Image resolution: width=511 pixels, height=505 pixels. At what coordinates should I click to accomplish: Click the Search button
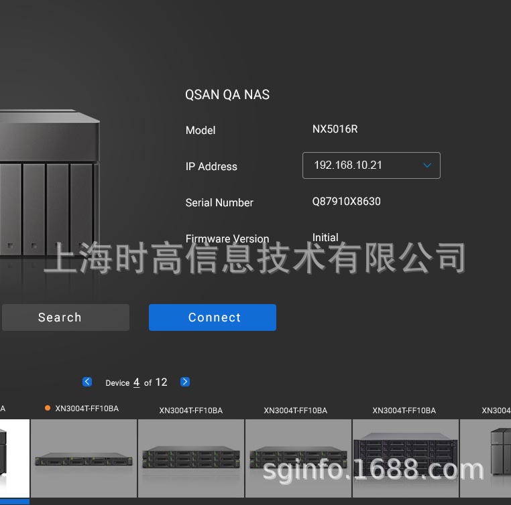click(x=66, y=317)
